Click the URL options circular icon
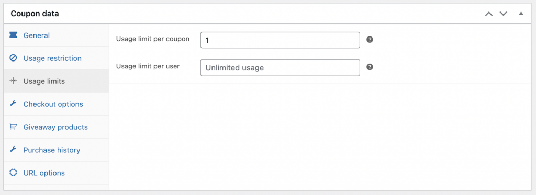This screenshot has width=536, height=195. pos(13,173)
